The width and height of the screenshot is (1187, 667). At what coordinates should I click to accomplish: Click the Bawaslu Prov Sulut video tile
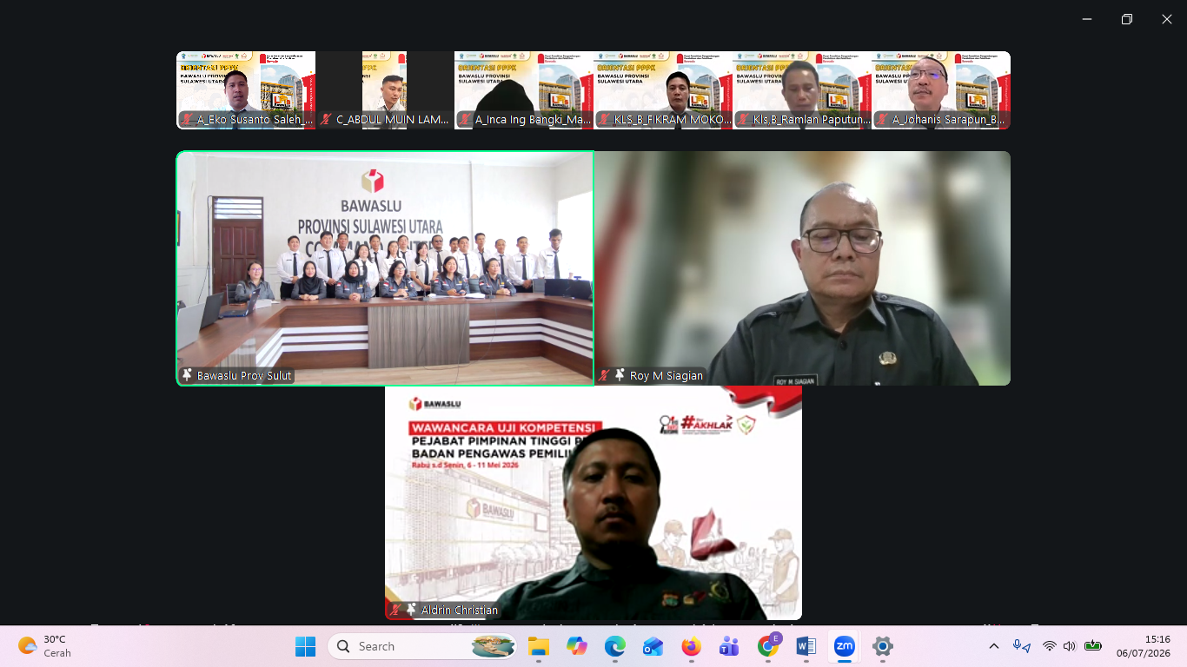(385, 268)
